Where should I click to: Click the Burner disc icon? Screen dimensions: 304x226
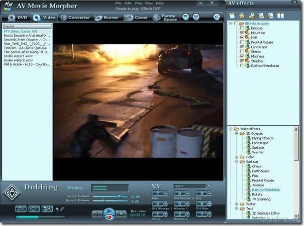click(x=98, y=18)
